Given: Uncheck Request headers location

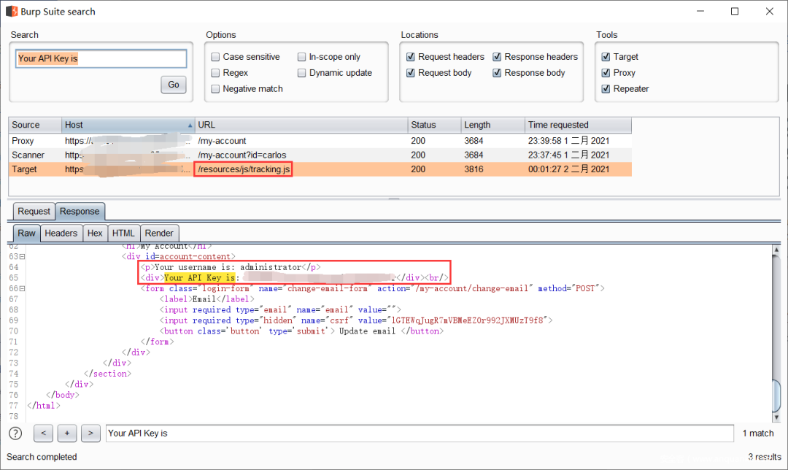Looking at the screenshot, I should (x=411, y=57).
